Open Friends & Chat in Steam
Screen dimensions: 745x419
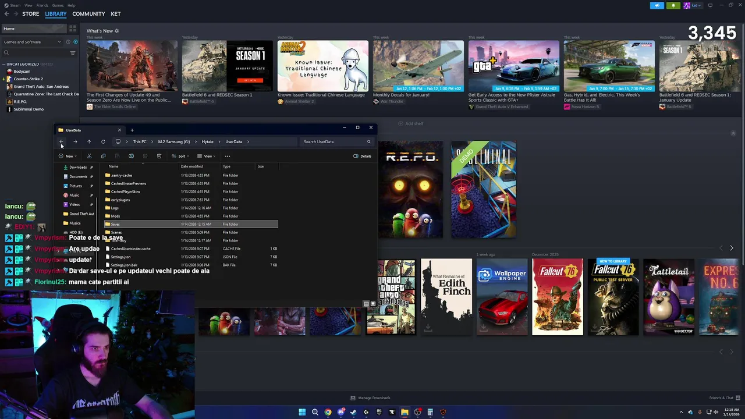(725, 398)
